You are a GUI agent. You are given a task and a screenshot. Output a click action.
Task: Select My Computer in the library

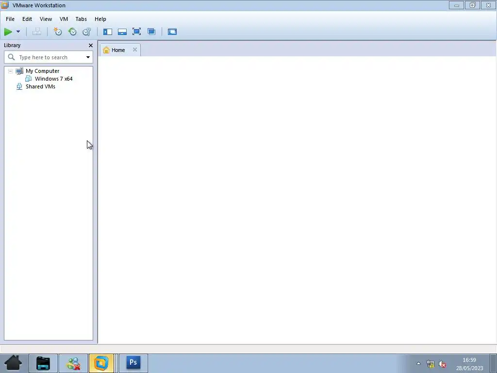43,71
